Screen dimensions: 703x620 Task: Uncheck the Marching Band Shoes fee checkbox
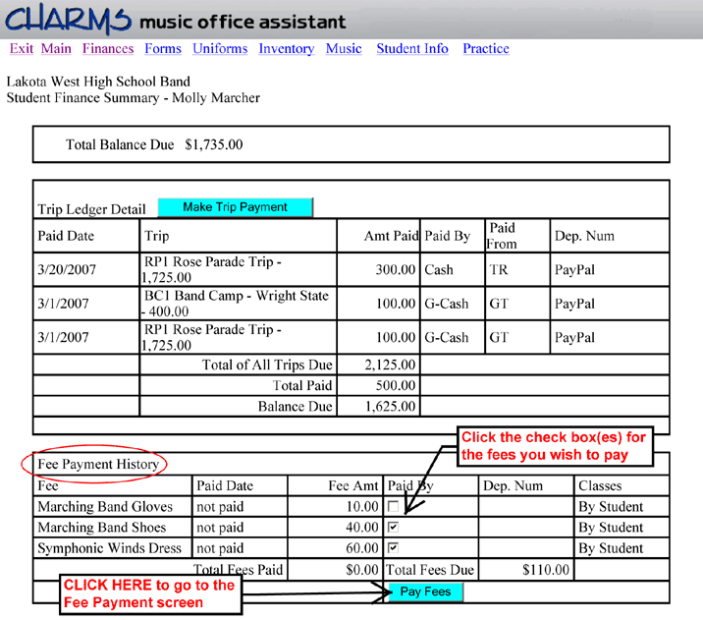(x=393, y=527)
